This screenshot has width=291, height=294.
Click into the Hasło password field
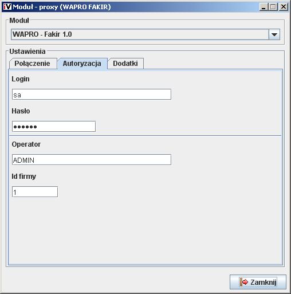[54, 127]
